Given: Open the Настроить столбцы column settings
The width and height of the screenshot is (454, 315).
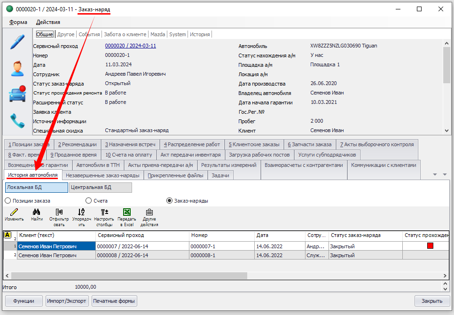Looking at the screenshot, I should pos(104,215).
